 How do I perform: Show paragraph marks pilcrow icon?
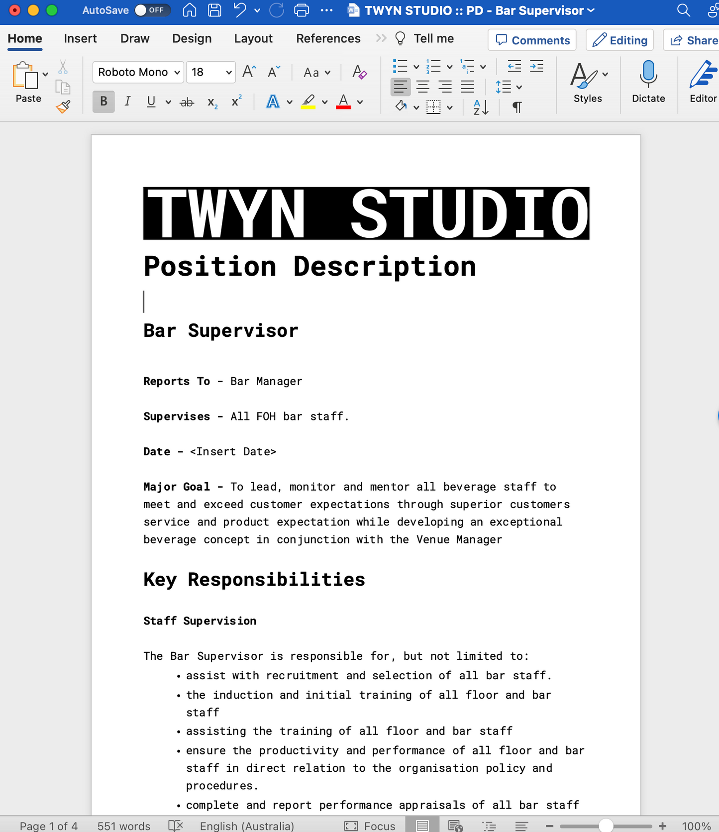517,107
